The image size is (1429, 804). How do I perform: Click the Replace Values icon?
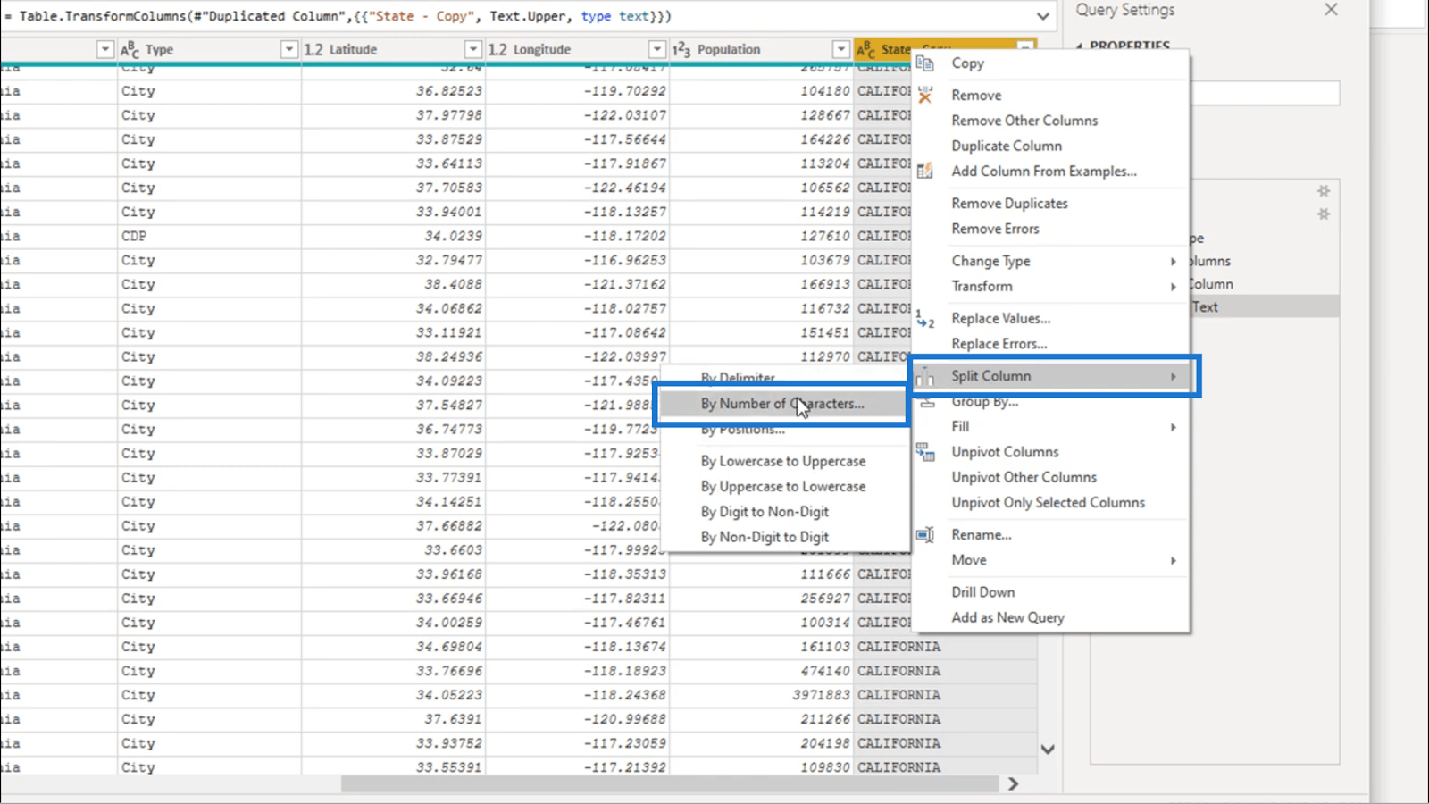[x=925, y=319]
